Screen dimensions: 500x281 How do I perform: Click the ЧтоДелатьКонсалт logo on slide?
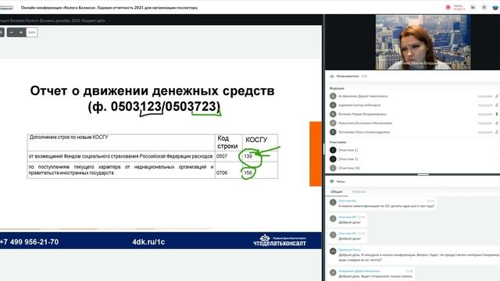point(280,240)
